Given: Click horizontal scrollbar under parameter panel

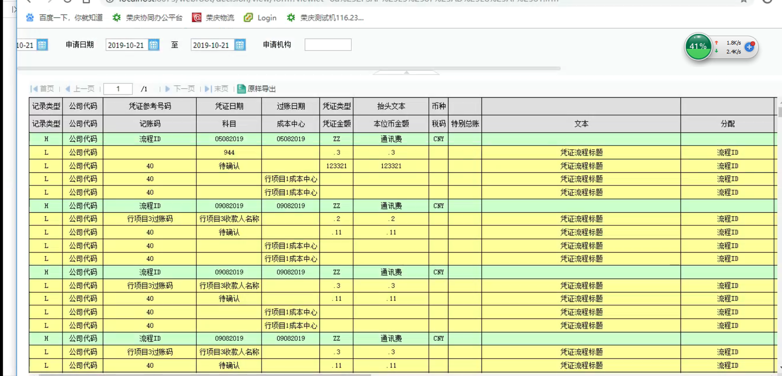Looking at the screenshot, I should tap(289, 69).
